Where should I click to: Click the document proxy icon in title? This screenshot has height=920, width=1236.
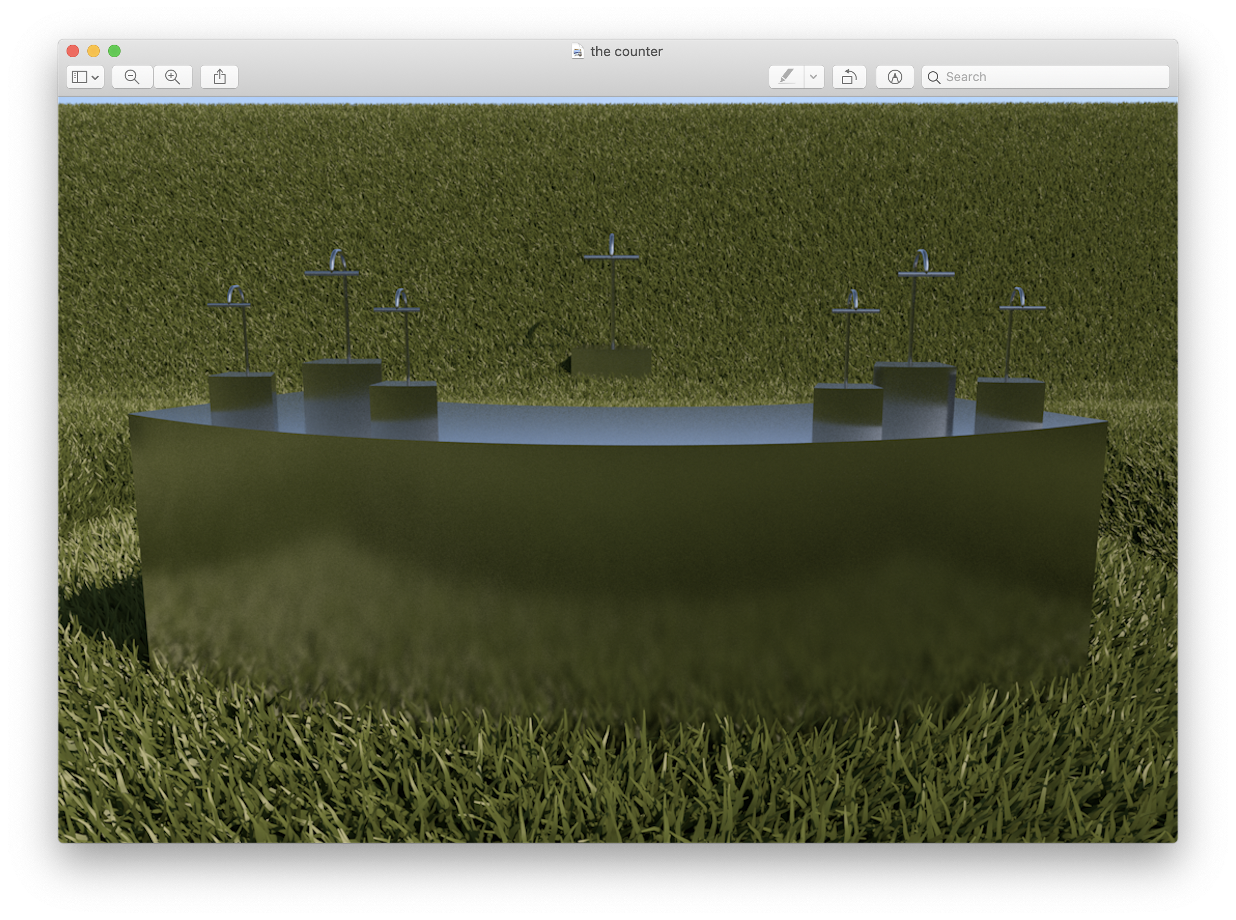click(x=578, y=51)
